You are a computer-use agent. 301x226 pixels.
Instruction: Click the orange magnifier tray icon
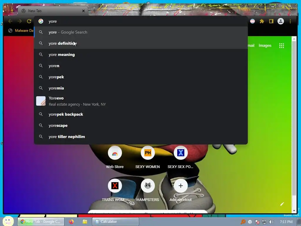tap(243, 222)
